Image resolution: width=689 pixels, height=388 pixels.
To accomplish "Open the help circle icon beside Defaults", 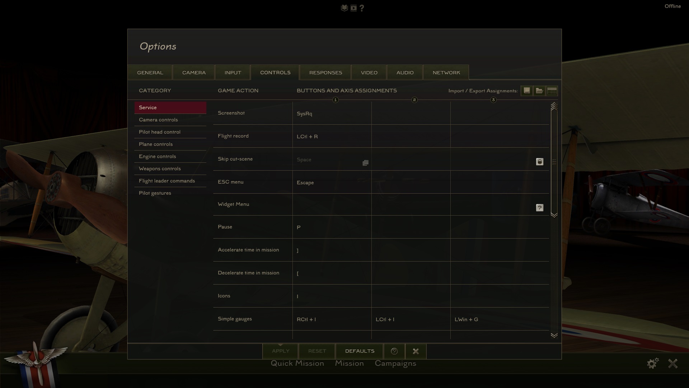I will click(x=394, y=351).
